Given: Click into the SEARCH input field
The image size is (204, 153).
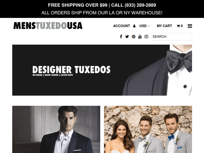Looking at the screenshot, I should coord(171,37).
